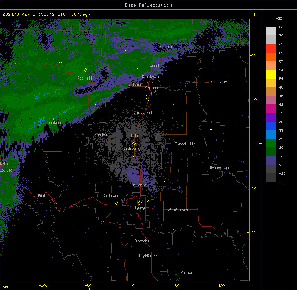
Task: Click the Innisfail label
Action: 143,112
